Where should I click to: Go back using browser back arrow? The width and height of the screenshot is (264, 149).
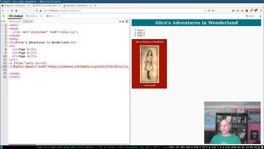tap(3, 10)
